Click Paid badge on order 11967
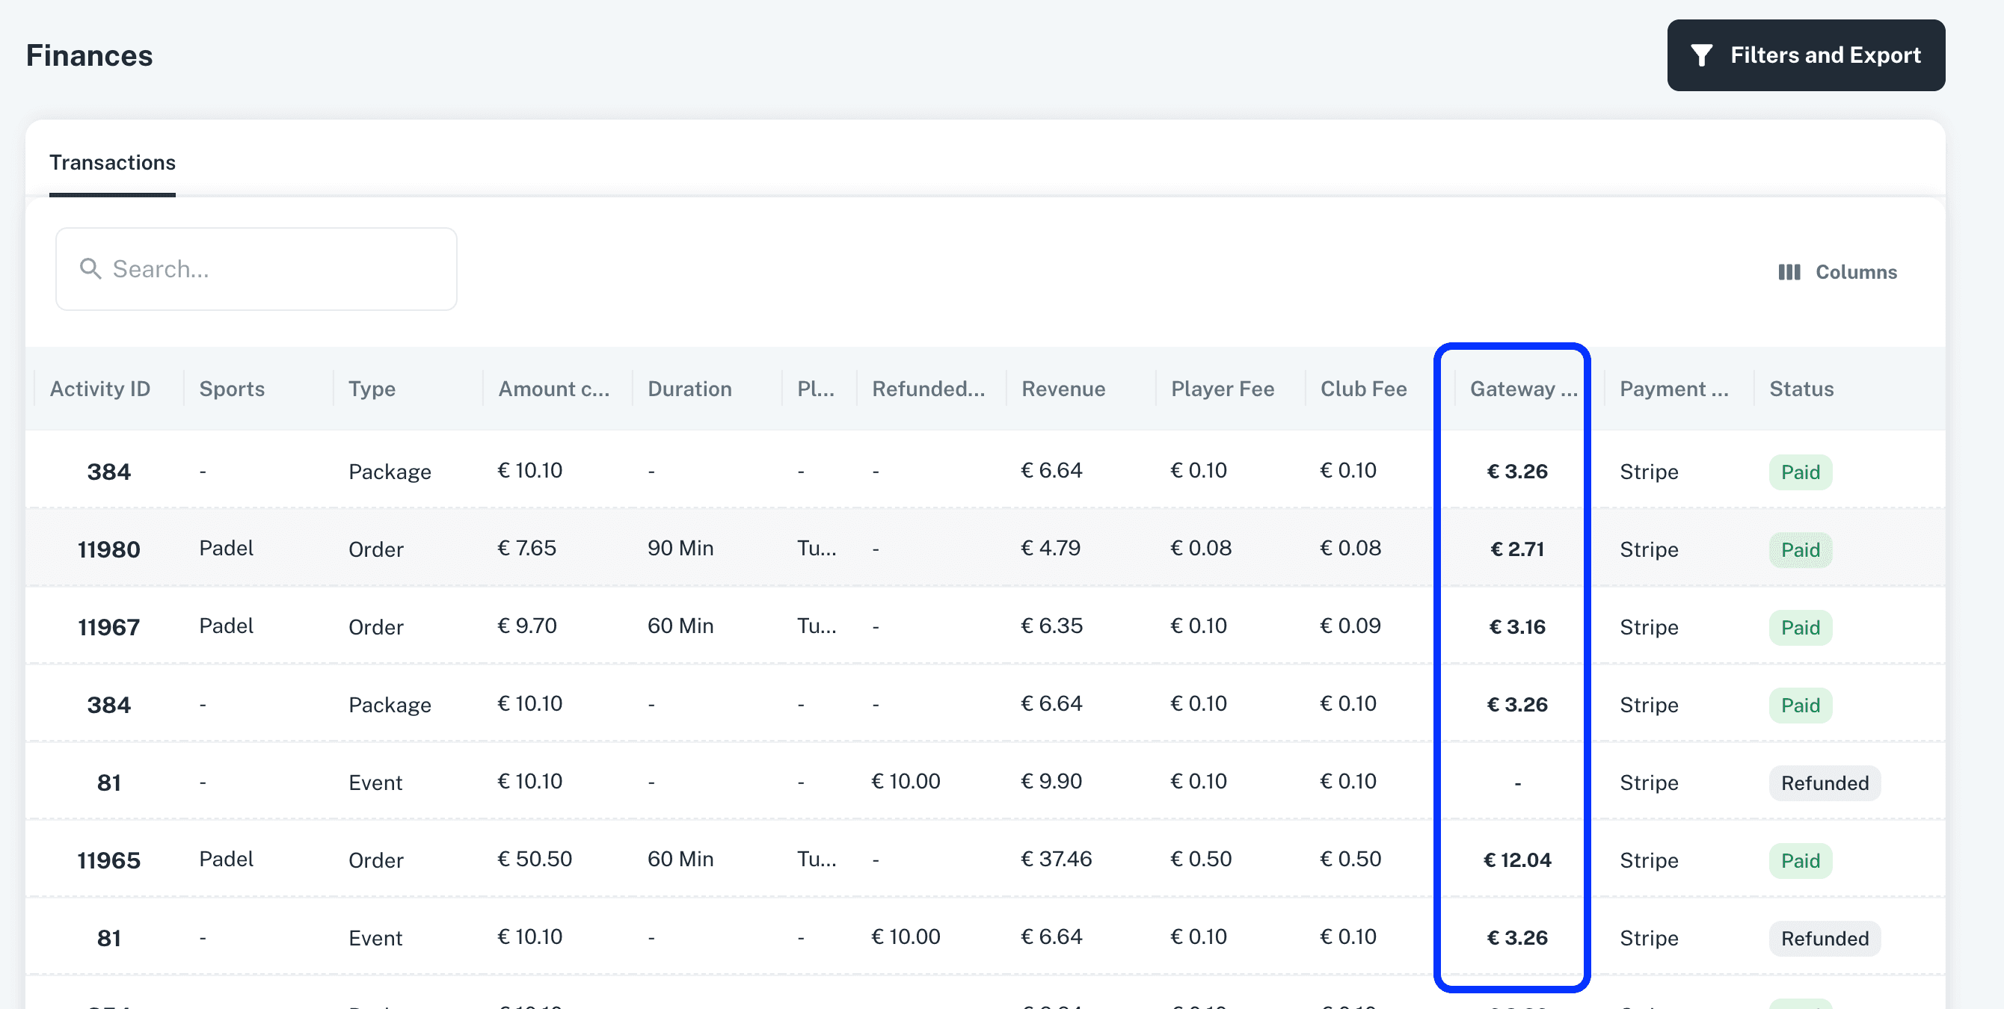This screenshot has width=2004, height=1009. click(x=1799, y=627)
